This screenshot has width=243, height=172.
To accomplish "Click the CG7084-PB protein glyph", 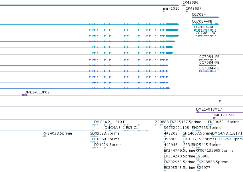I will click(208, 60).
